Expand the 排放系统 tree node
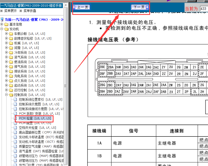 point(6,71)
